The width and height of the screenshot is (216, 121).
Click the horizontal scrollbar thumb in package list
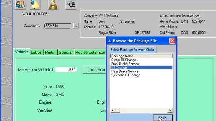coord(118,110)
